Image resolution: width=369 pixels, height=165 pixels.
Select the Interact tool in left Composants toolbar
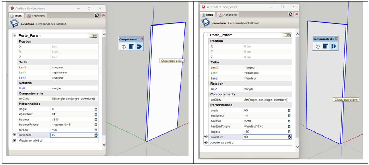pos(124,47)
